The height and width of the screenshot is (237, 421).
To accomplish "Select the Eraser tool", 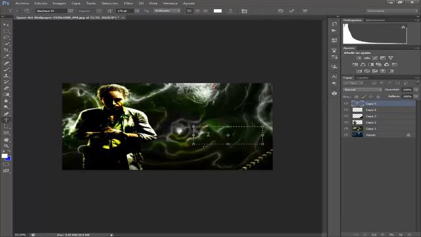I will point(6,88).
